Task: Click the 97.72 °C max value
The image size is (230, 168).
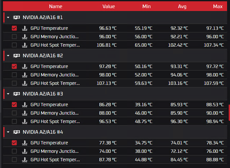Action: pyautogui.click(x=215, y=66)
